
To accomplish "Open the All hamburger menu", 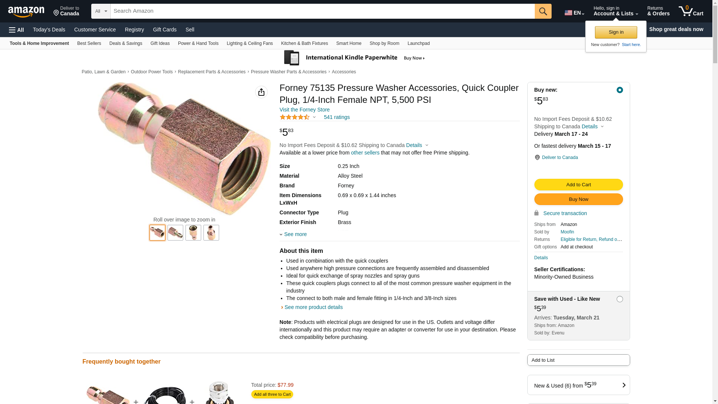I will coord(16,30).
